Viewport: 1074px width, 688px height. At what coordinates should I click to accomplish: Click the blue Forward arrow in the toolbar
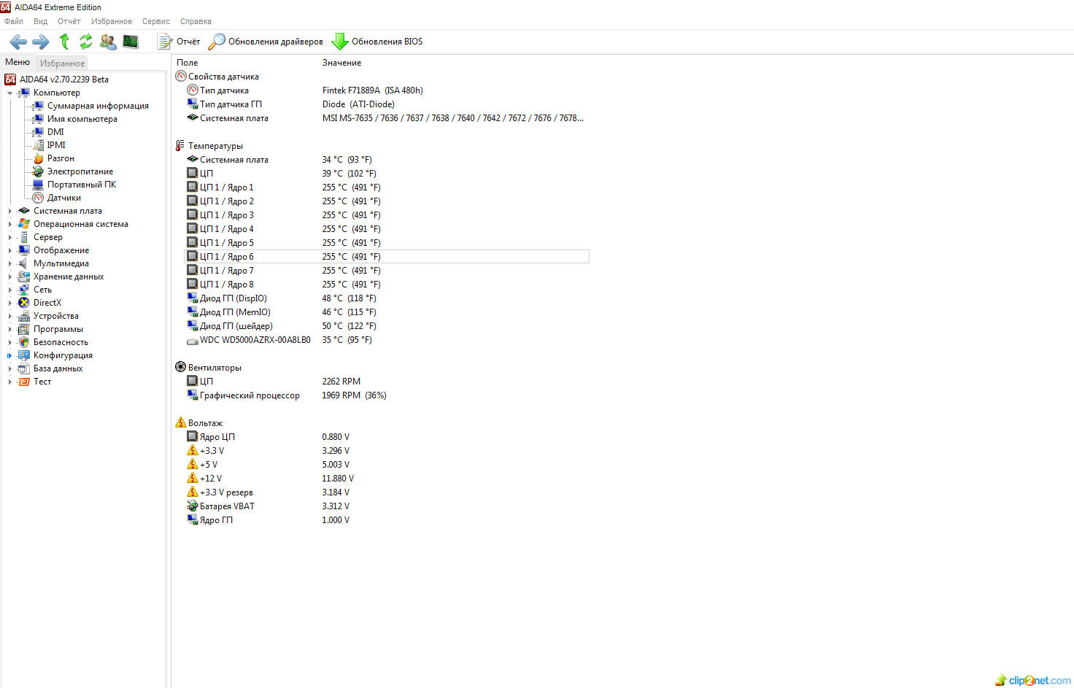point(41,42)
